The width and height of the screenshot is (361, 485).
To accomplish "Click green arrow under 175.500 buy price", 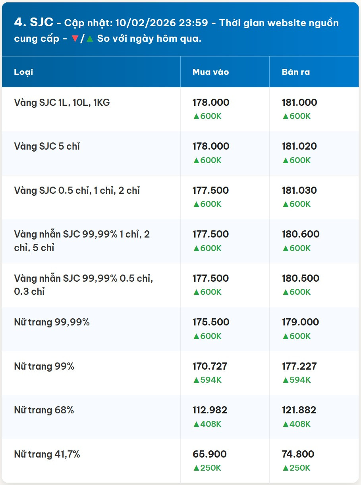I will 195,336.
